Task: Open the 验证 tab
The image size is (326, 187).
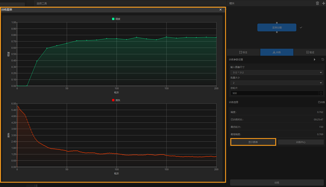Action: click(x=310, y=52)
